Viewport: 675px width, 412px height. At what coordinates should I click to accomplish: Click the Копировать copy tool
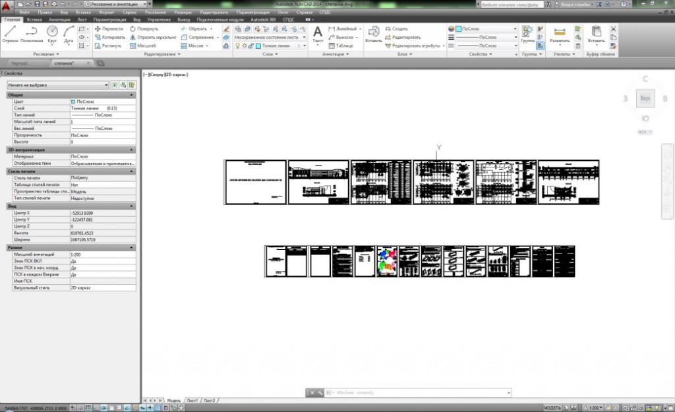(110, 37)
